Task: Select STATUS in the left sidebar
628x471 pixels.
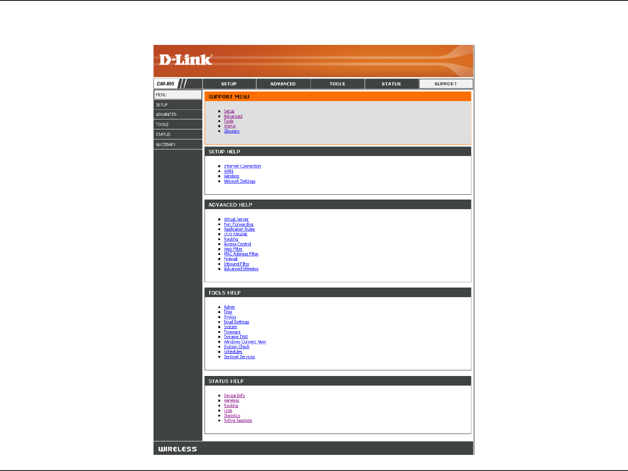Action: 178,135
